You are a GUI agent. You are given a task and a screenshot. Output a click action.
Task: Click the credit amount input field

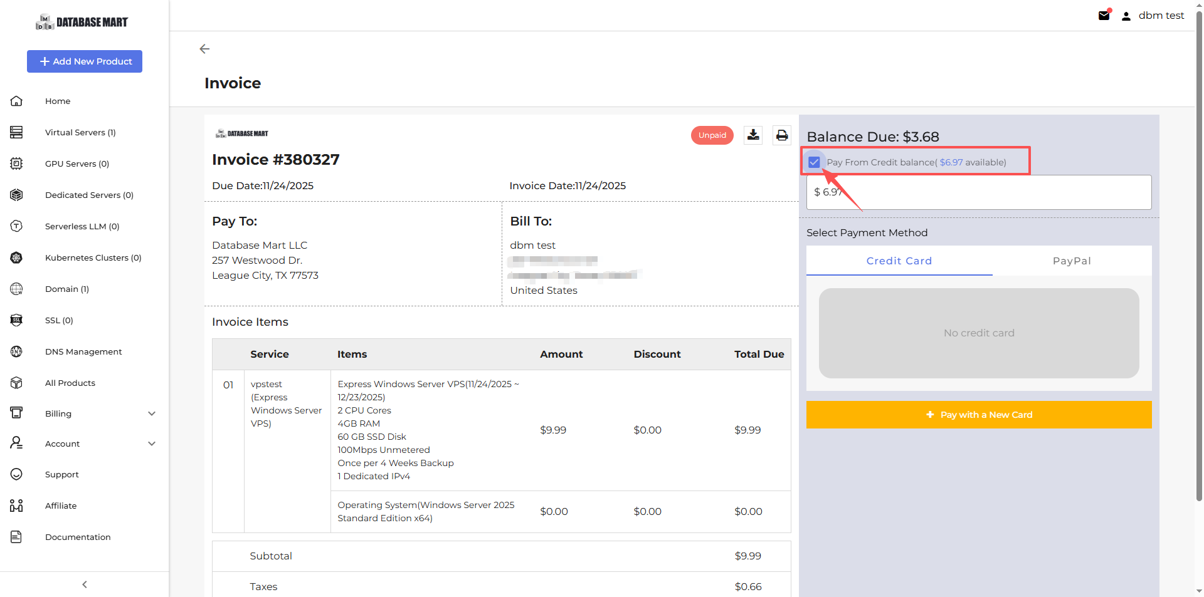979,192
